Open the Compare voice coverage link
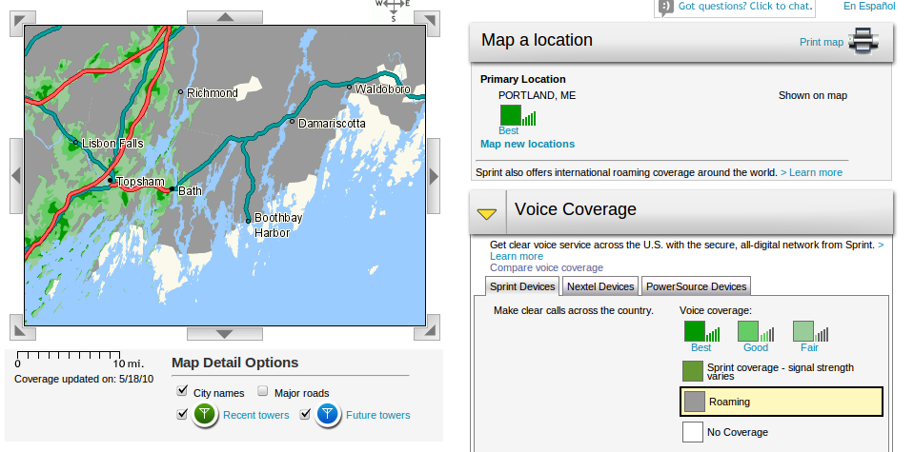Screen dimensions: 914x452 point(546,267)
